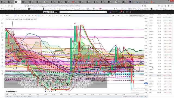The width and height of the screenshot is (174, 98).
Task: Click the browser back button
Action: point(2,6)
